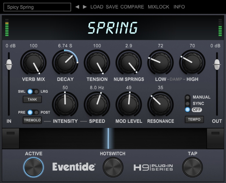Click the H9 Plug-In Series logo

(x=153, y=167)
